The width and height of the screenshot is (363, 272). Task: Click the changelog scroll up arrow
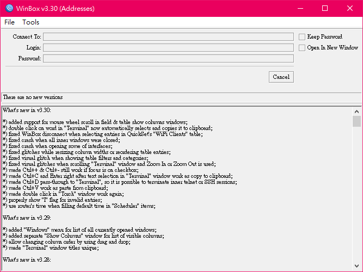(356, 112)
